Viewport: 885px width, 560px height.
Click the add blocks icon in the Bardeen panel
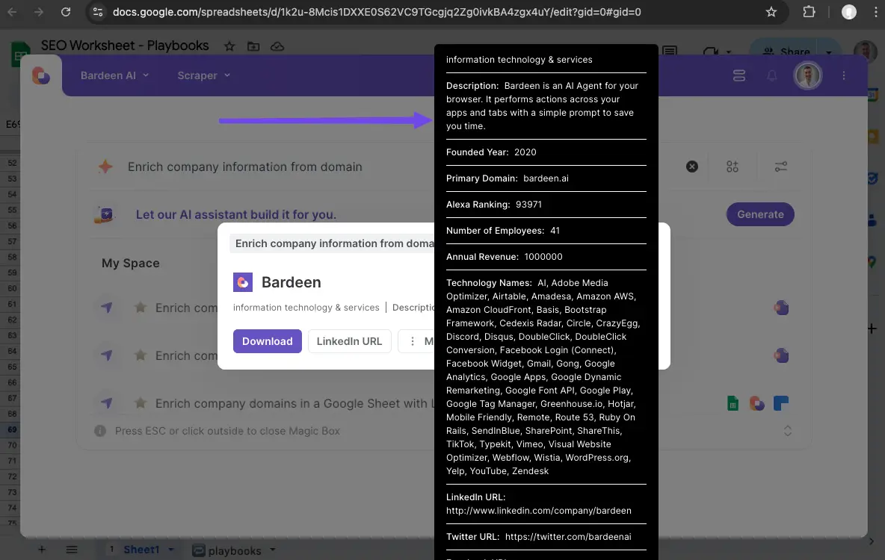click(x=733, y=167)
